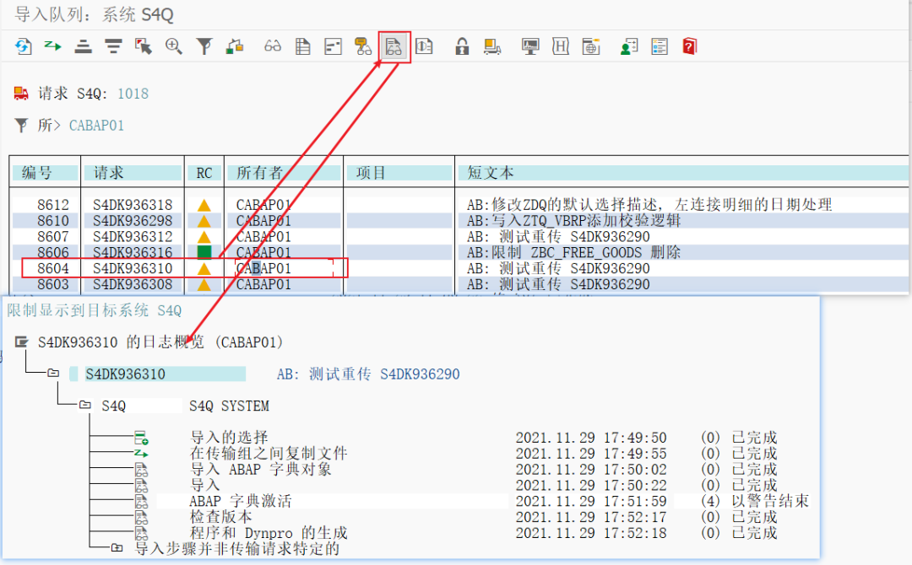Click the green adjust import queue arrow icon
This screenshot has width=912, height=565.
53,46
